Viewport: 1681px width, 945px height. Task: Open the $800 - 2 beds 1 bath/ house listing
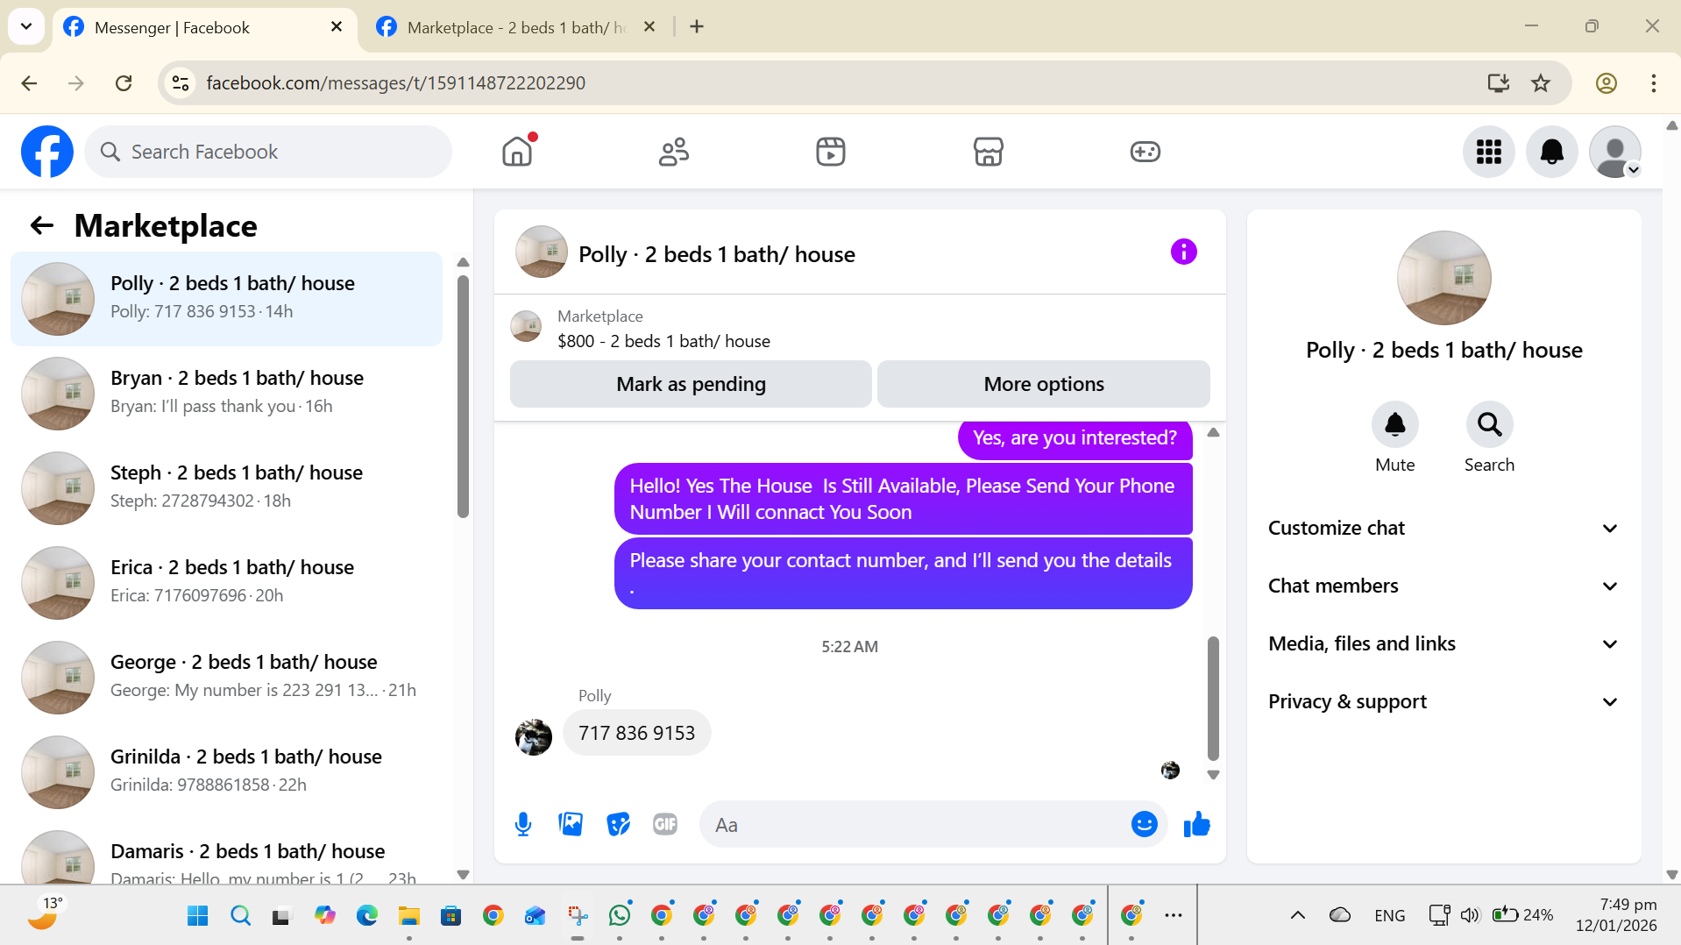coord(663,341)
